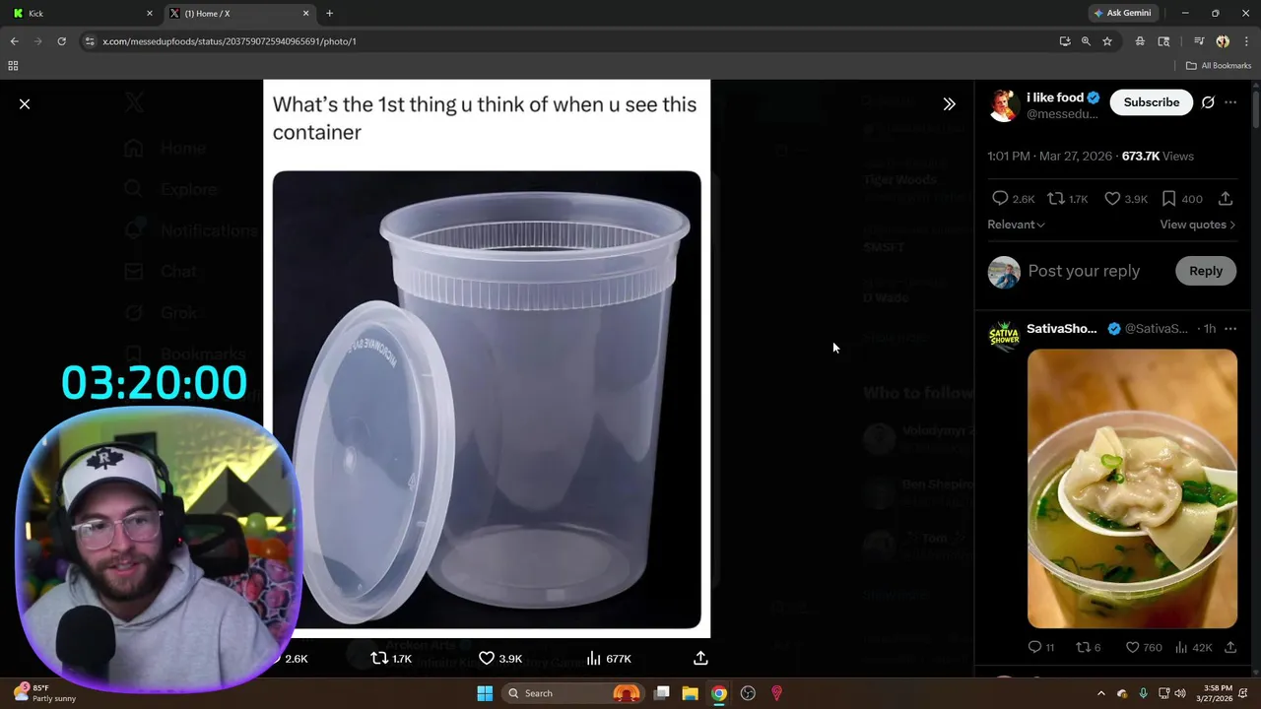Click the i like food display name
The image size is (1261, 709).
coord(1055,97)
